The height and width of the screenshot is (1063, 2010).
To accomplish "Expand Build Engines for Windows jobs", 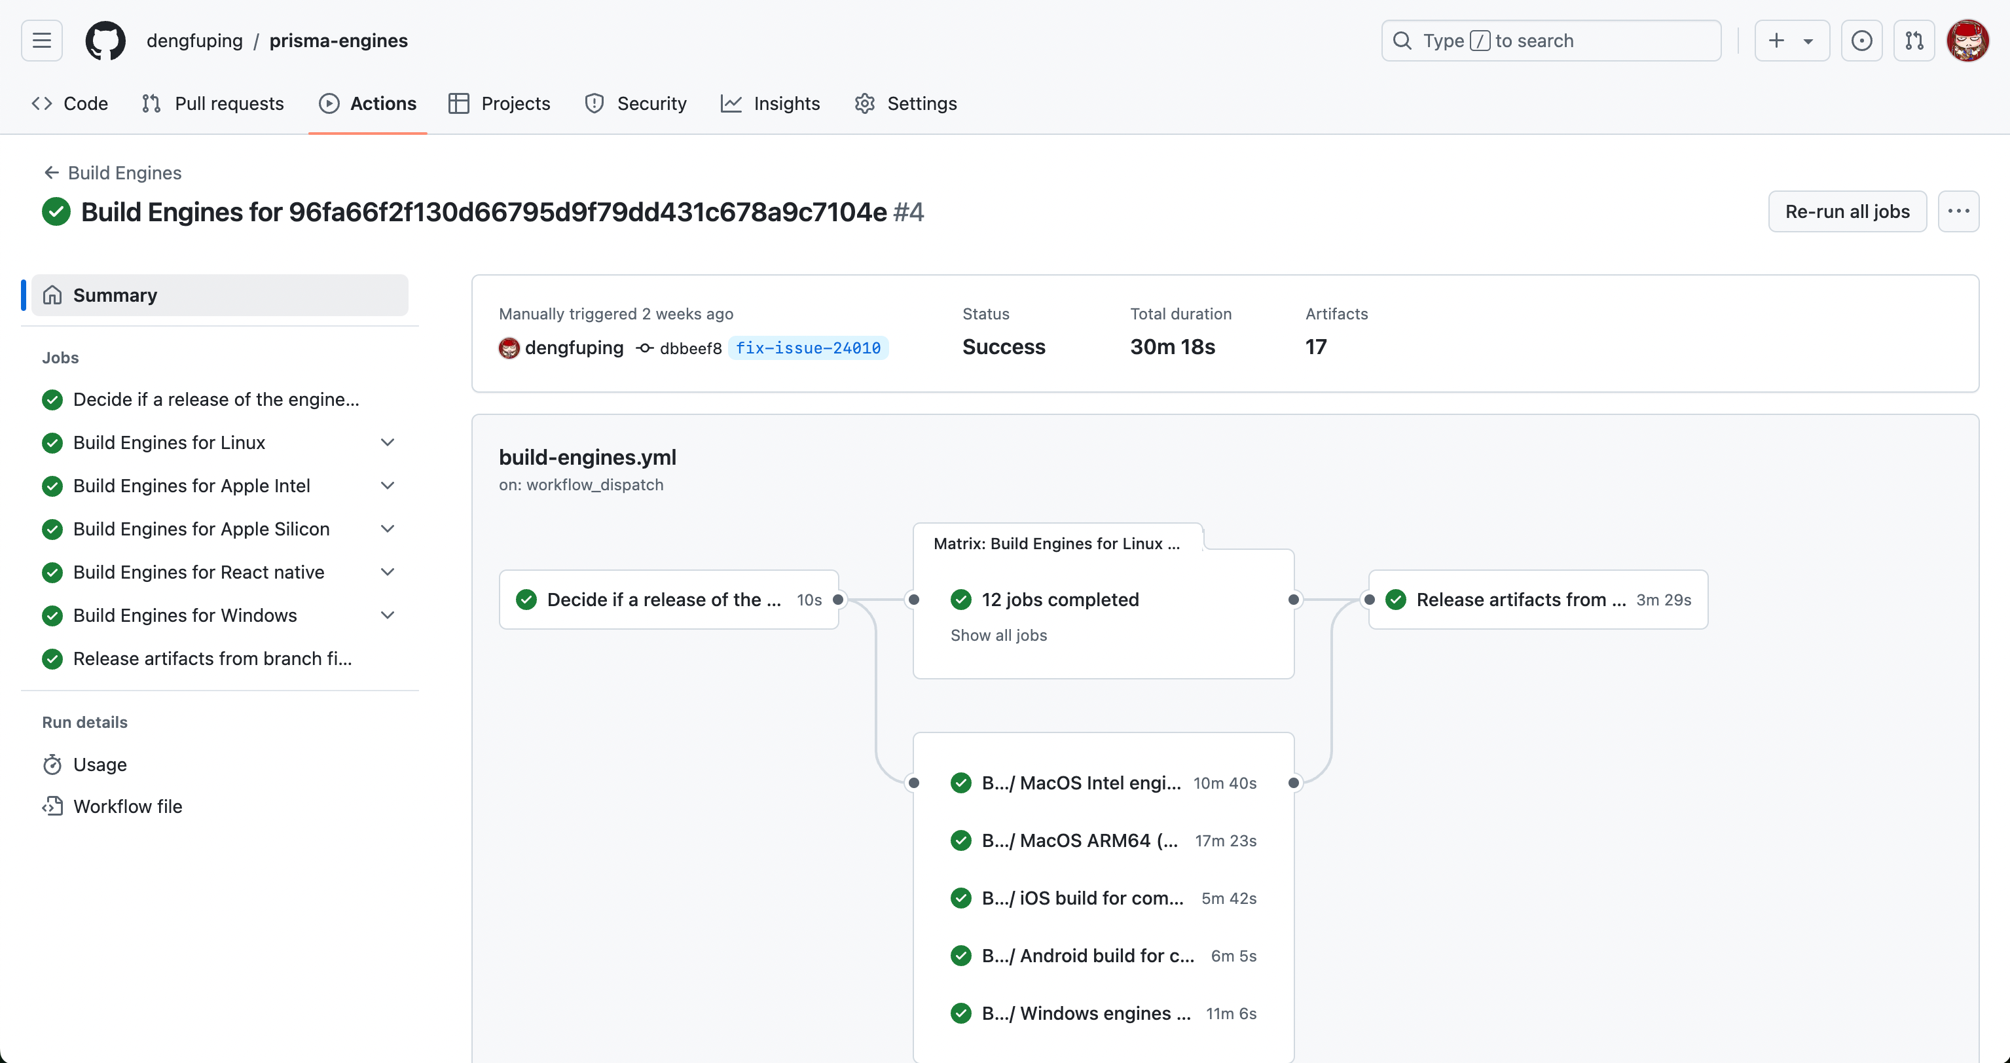I will click(x=387, y=615).
